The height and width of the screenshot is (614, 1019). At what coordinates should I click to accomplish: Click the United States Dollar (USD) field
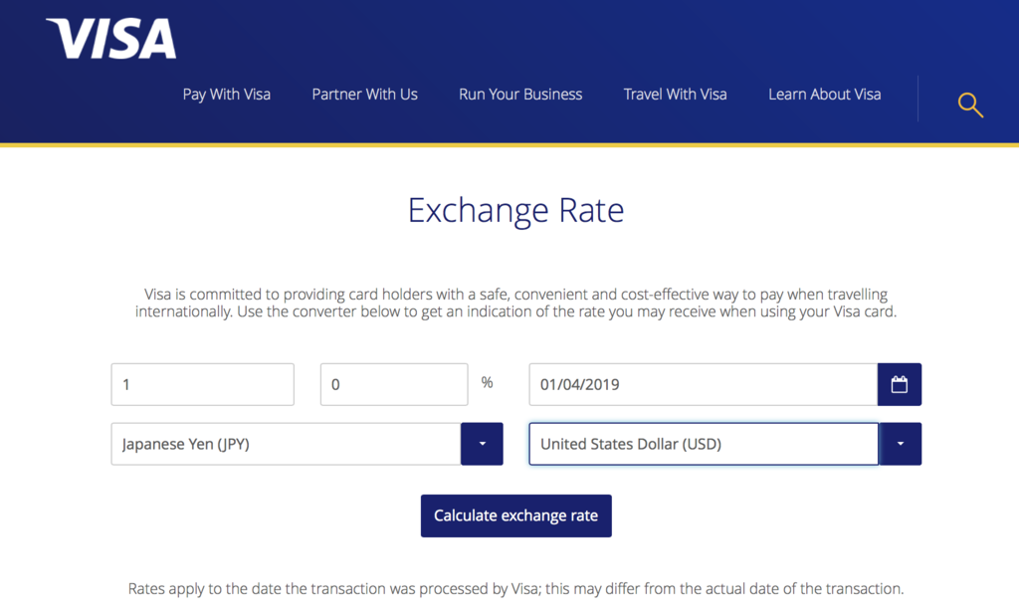point(704,444)
